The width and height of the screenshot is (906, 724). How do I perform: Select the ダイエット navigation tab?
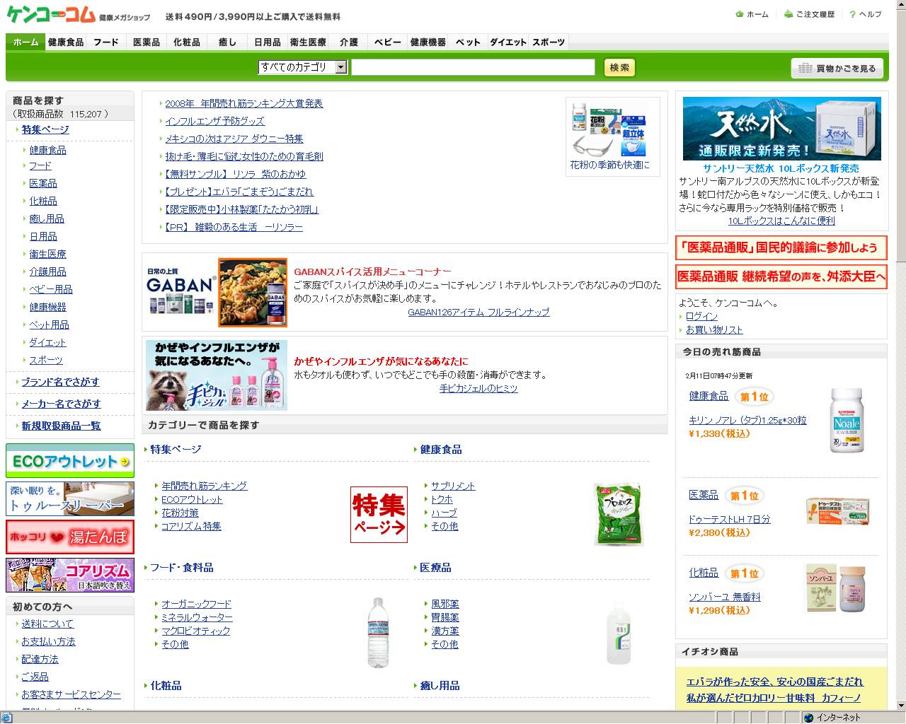tap(508, 42)
